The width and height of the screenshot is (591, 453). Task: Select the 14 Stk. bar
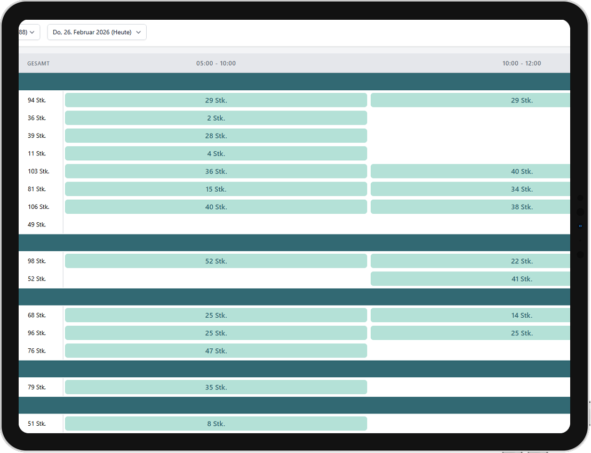(x=470, y=315)
